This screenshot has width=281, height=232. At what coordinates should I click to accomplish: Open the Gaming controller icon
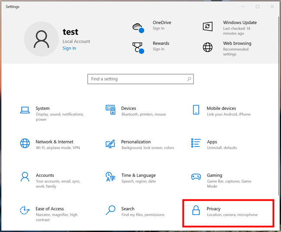tap(196, 177)
